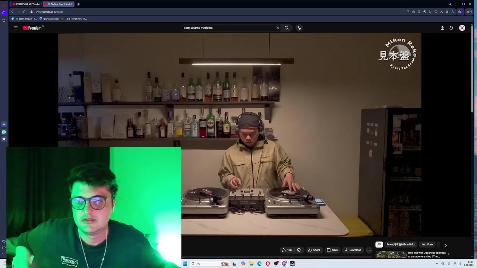Click the address bar URL
The height and width of the screenshot is (268, 477).
point(49,12)
